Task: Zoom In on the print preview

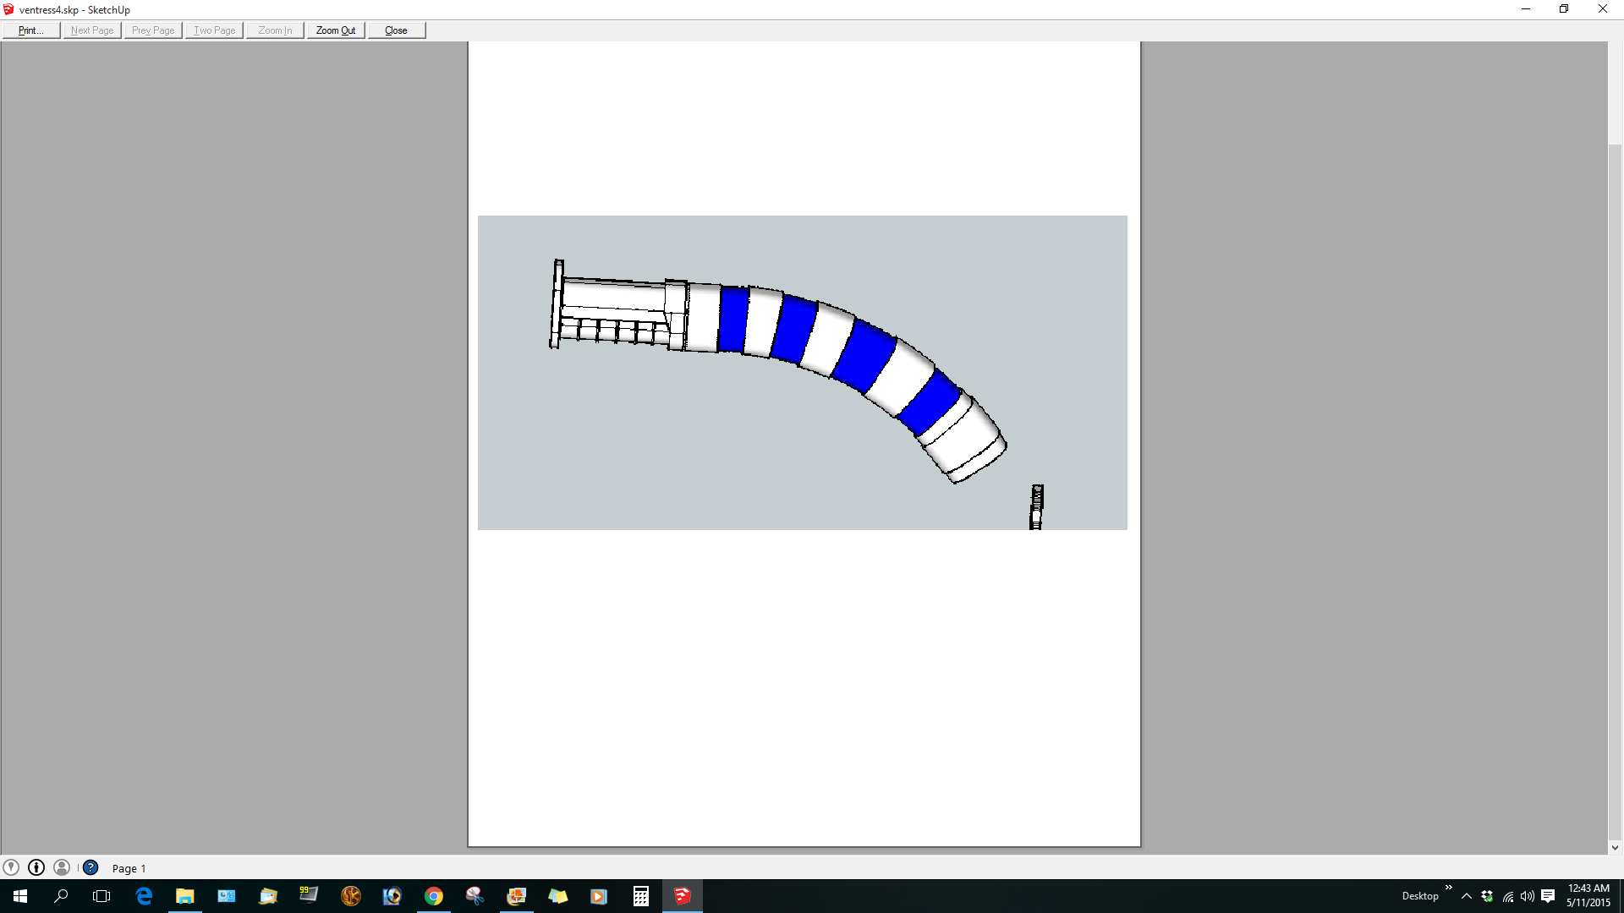Action: click(275, 30)
